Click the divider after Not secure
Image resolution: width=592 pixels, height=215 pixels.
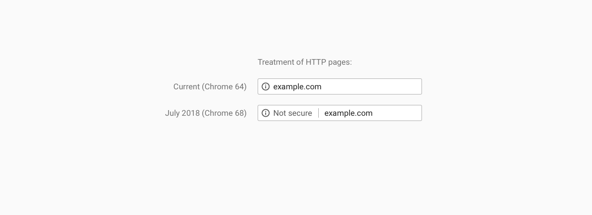coord(318,113)
